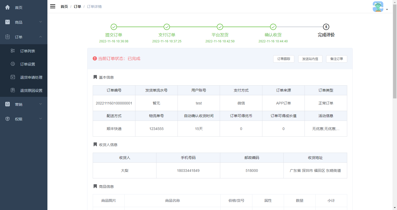Click the truncated 无优惠;无优惠;... cell
Image resolution: width=397 pixels, height=210 pixels.
point(326,129)
